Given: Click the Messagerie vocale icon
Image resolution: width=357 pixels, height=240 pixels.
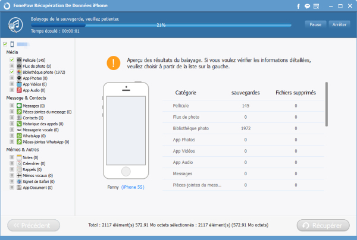Looking at the screenshot, I should point(19,130).
